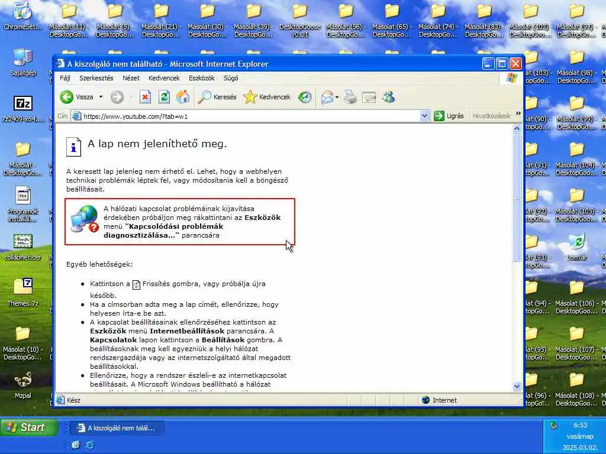Click the taskbar clock showing 6:53
The image size is (606, 454).
tap(580, 425)
